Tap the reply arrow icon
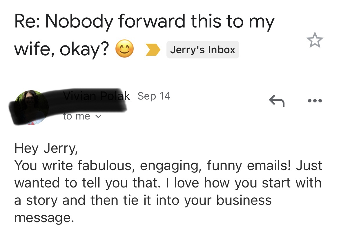Screen dimensions: 339x241 pyautogui.click(x=277, y=101)
